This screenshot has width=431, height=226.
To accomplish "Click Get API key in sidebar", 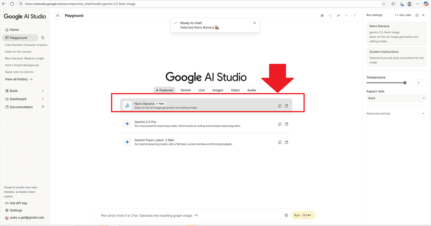I will click(16, 203).
